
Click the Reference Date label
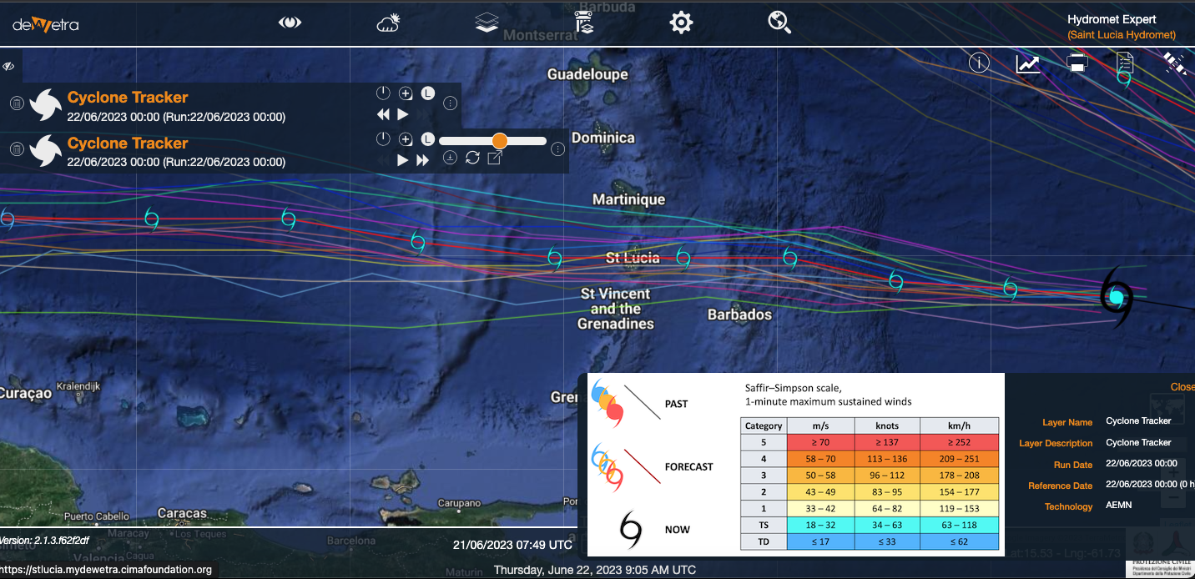point(1061,486)
